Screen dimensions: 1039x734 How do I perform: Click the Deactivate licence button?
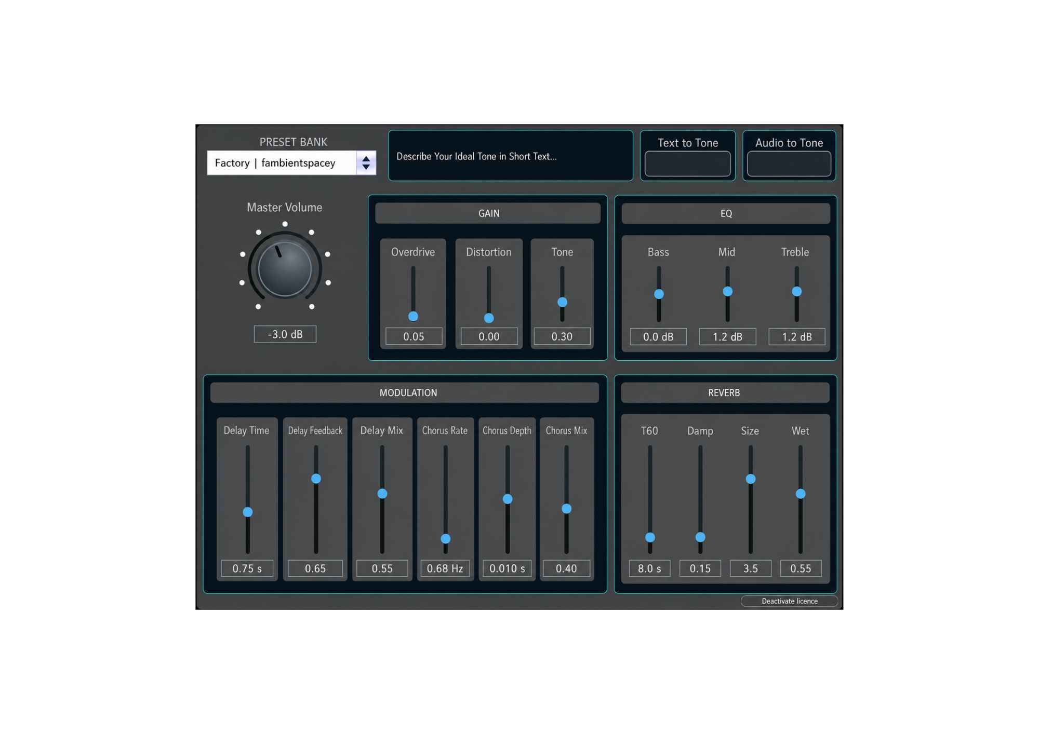tap(789, 601)
